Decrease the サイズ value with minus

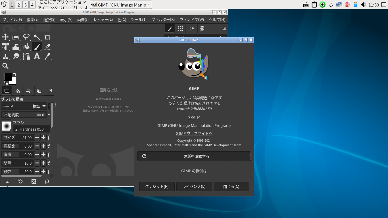[37, 138]
